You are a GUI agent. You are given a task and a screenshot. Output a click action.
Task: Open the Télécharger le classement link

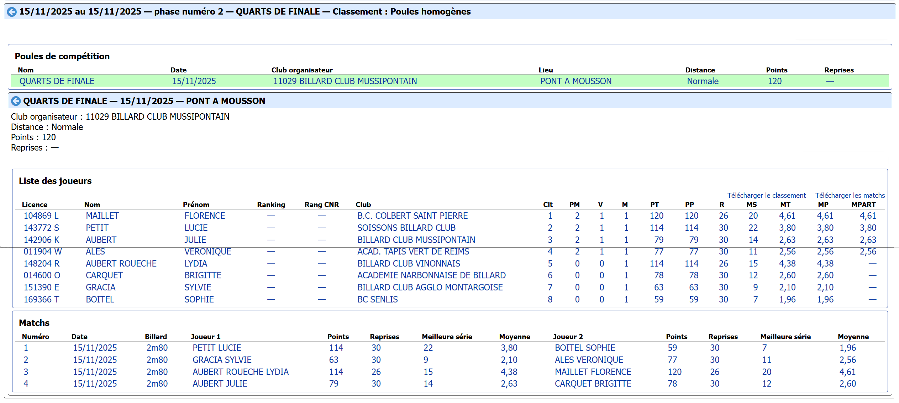point(766,195)
